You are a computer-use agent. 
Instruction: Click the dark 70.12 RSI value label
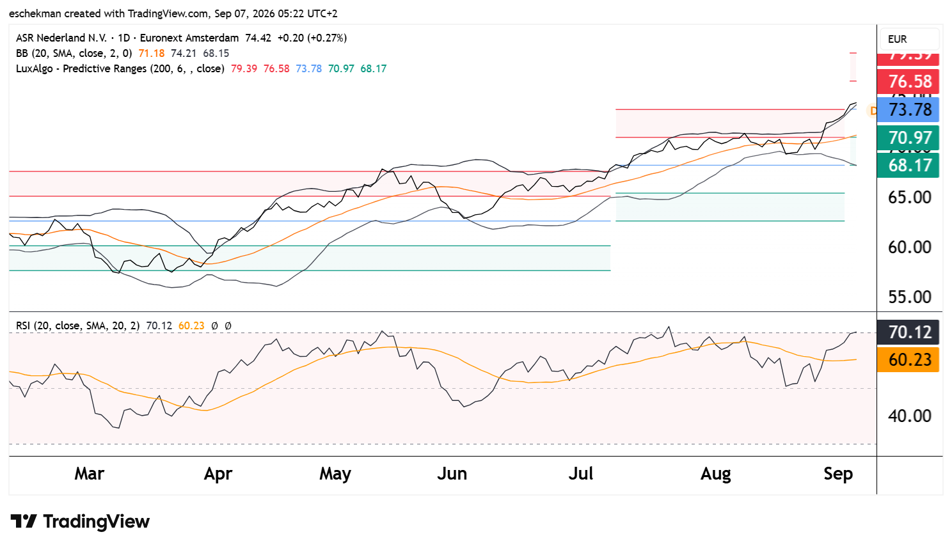tap(908, 333)
